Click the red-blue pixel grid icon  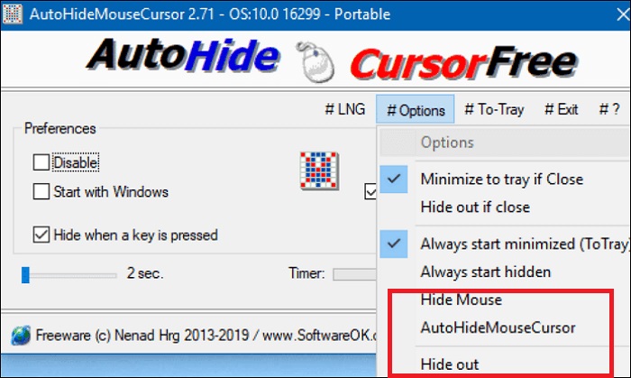pyautogui.click(x=319, y=171)
